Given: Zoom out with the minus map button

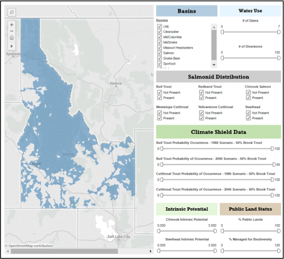Looking at the screenshot, I should tap(12, 31).
